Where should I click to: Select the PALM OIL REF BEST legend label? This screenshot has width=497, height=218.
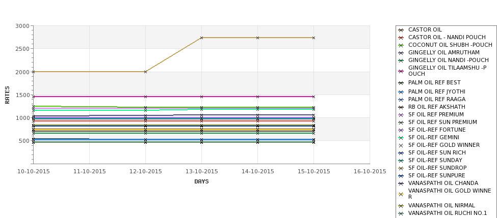434,82
